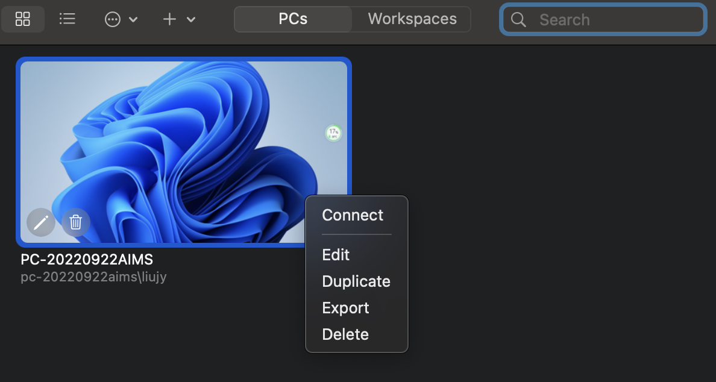Click the trash icon on the PC thumbnail
This screenshot has width=716, height=382.
point(75,222)
